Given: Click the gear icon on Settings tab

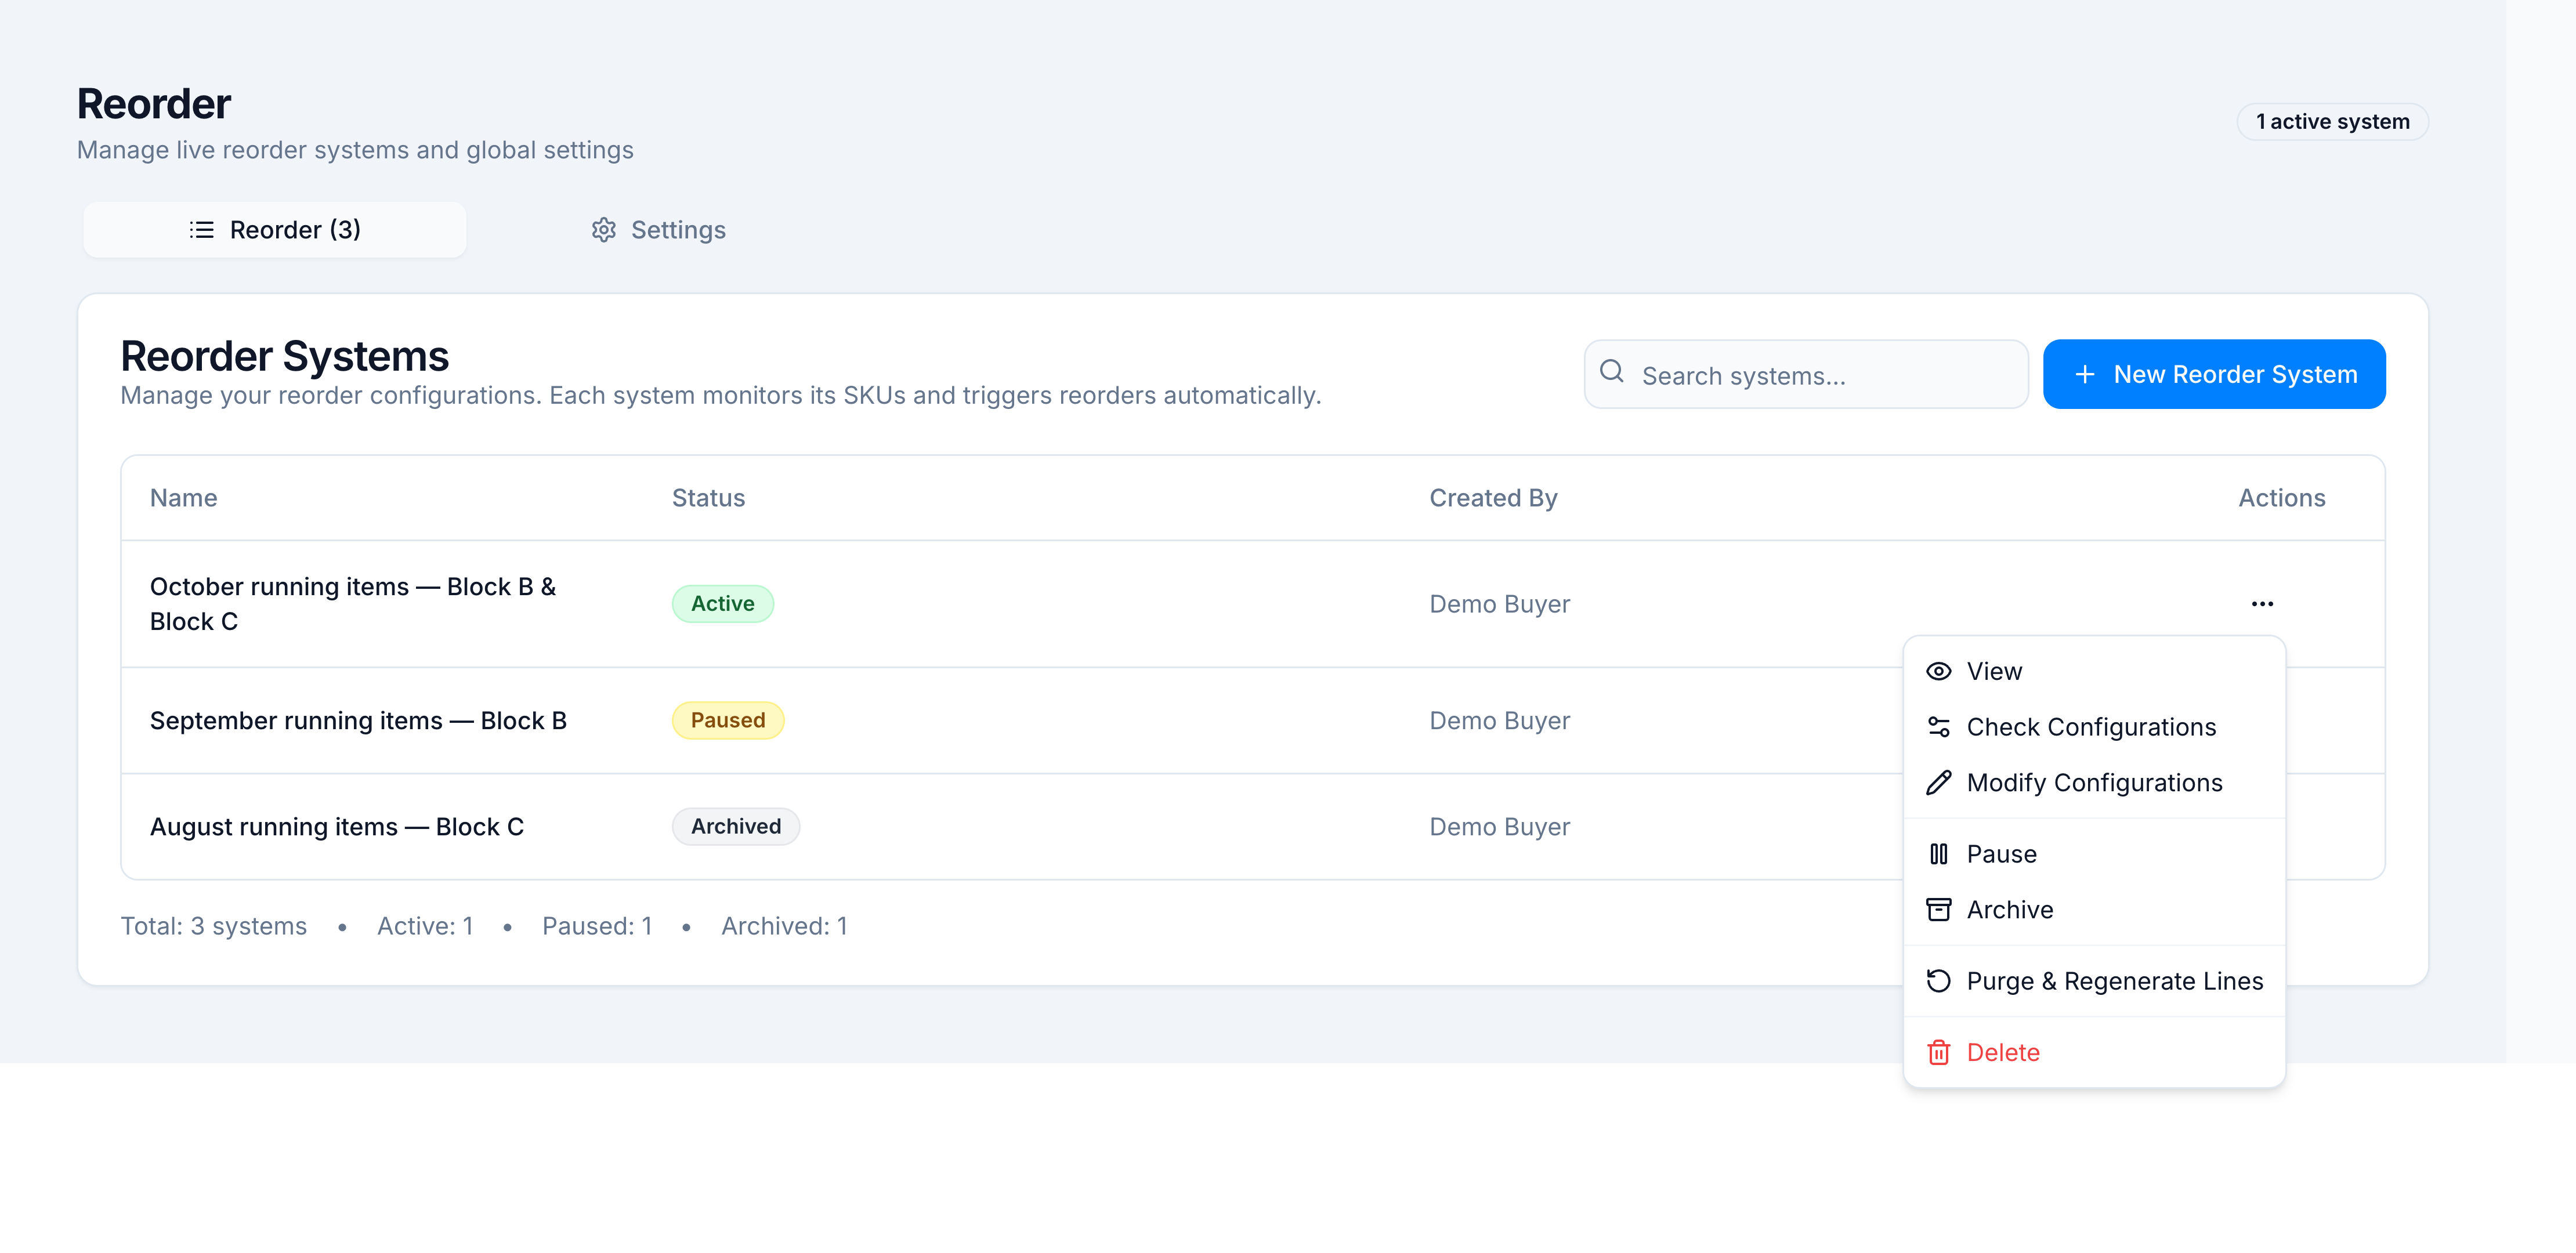Looking at the screenshot, I should coord(603,230).
